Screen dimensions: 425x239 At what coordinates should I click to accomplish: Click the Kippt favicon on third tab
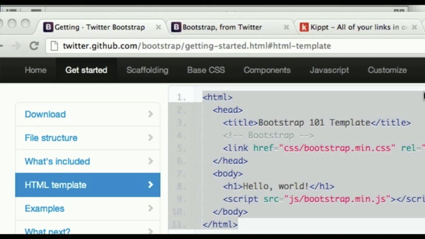(304, 27)
